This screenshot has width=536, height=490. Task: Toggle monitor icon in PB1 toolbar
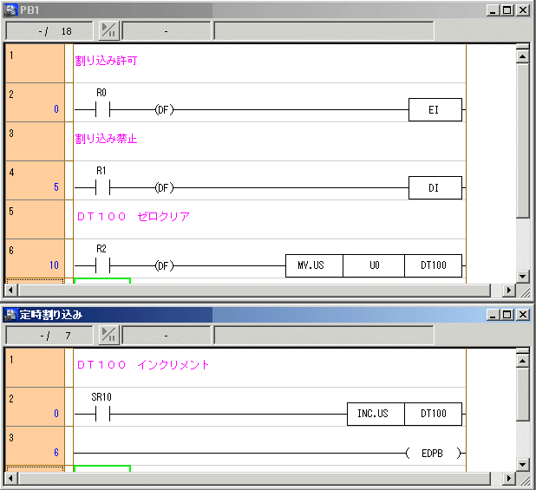click(108, 30)
